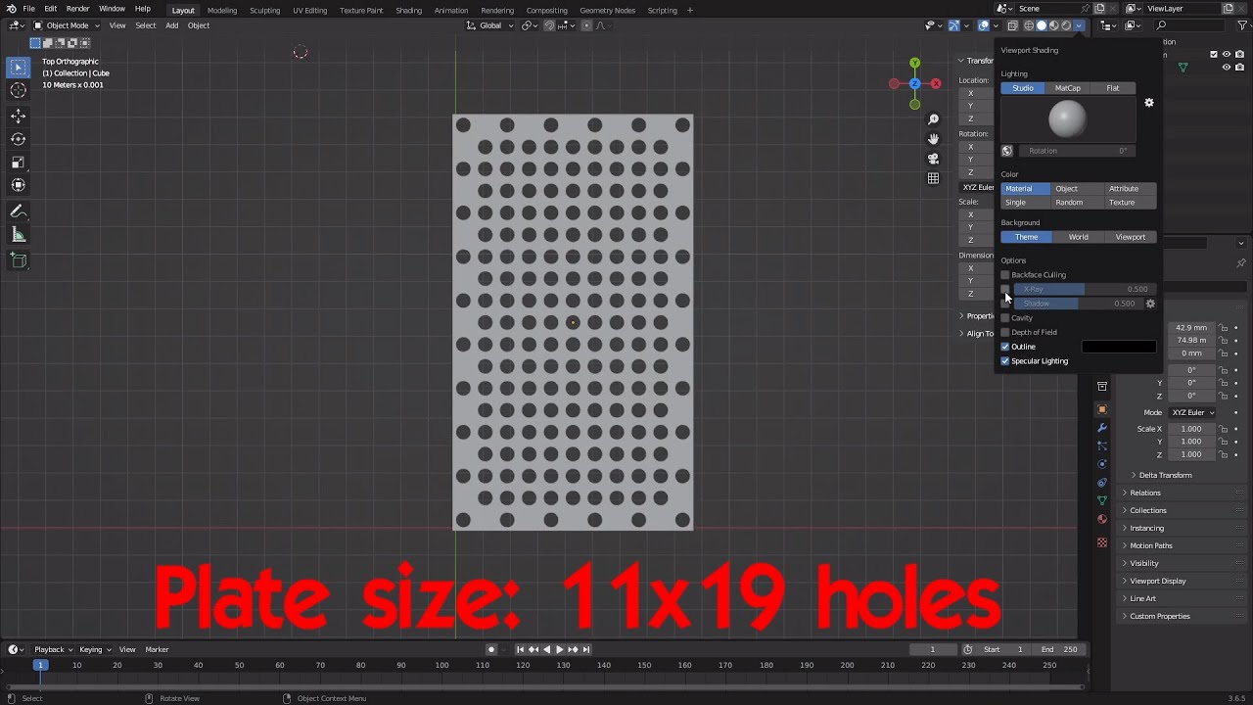Open the File menu

[x=29, y=9]
